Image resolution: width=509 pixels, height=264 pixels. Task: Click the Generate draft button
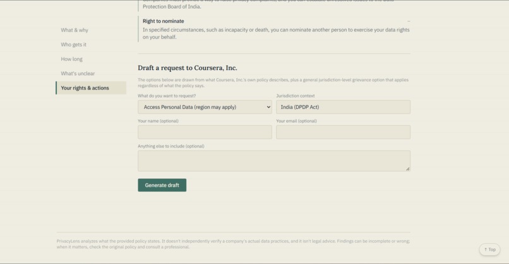[x=162, y=185]
